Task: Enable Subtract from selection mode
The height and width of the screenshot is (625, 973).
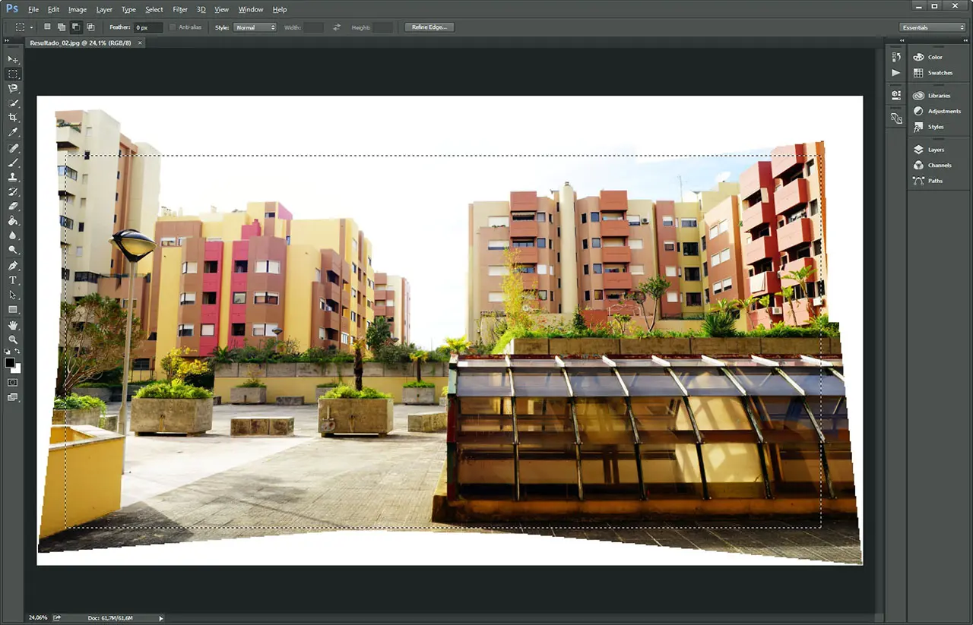Action: coord(76,27)
